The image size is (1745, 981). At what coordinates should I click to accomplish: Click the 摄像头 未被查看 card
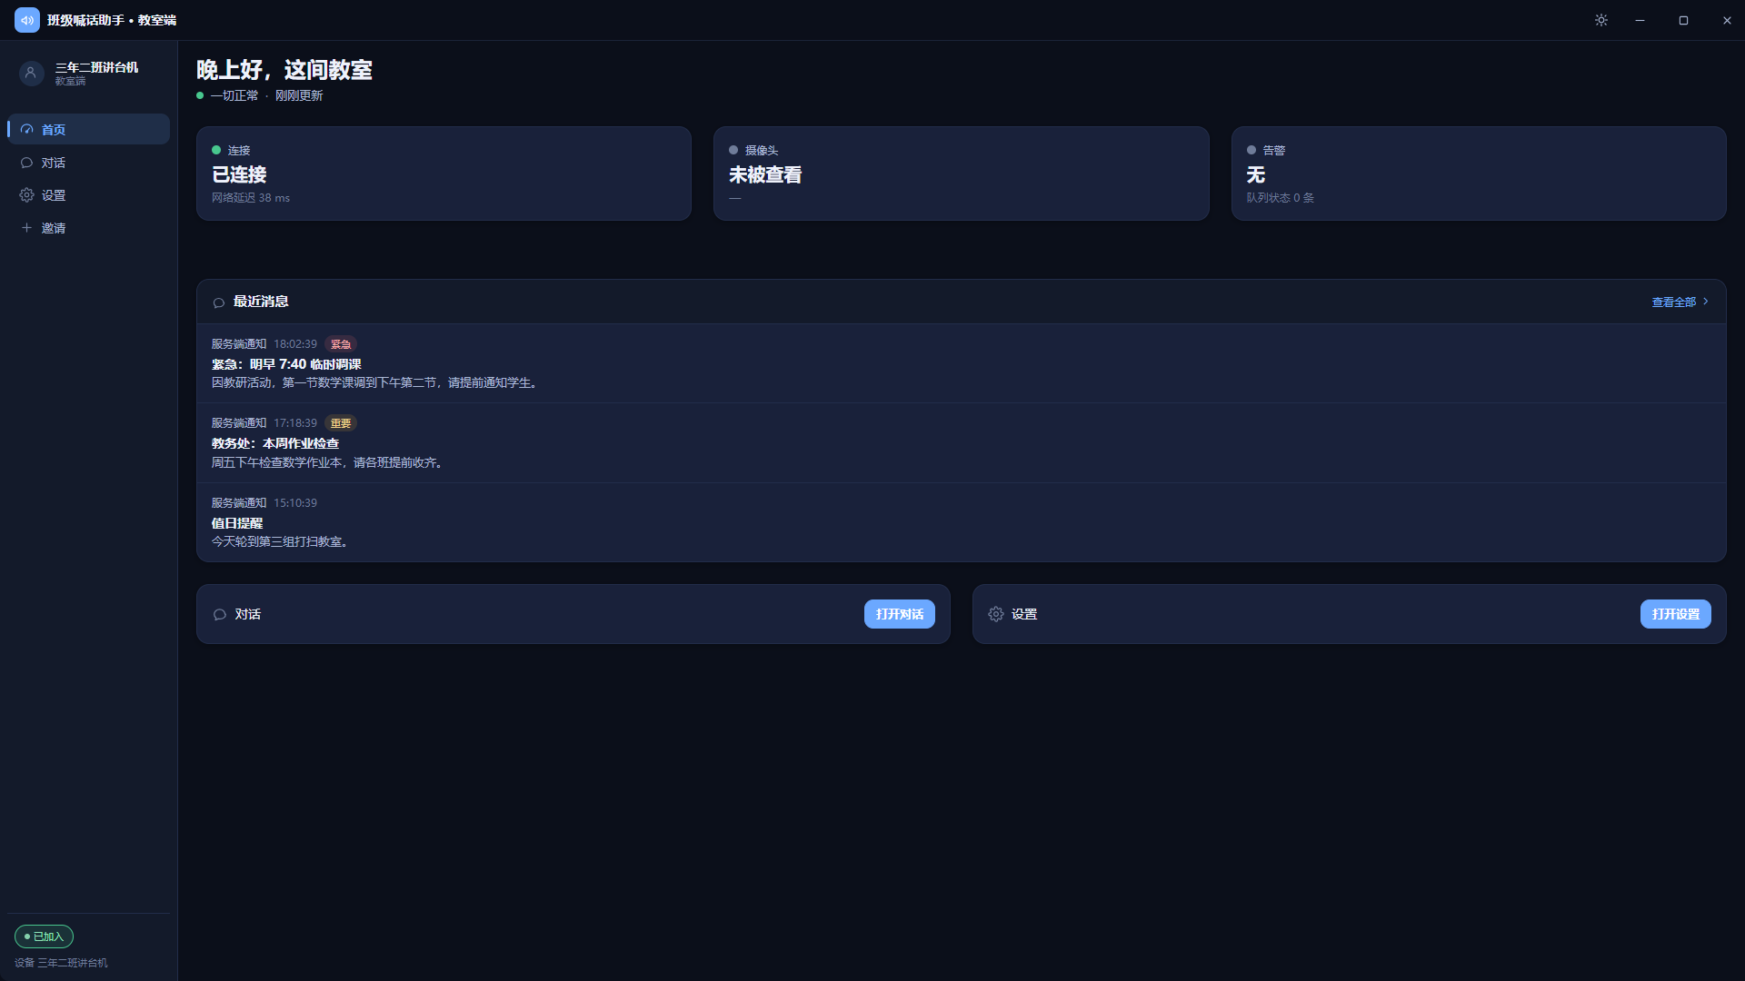coord(962,173)
